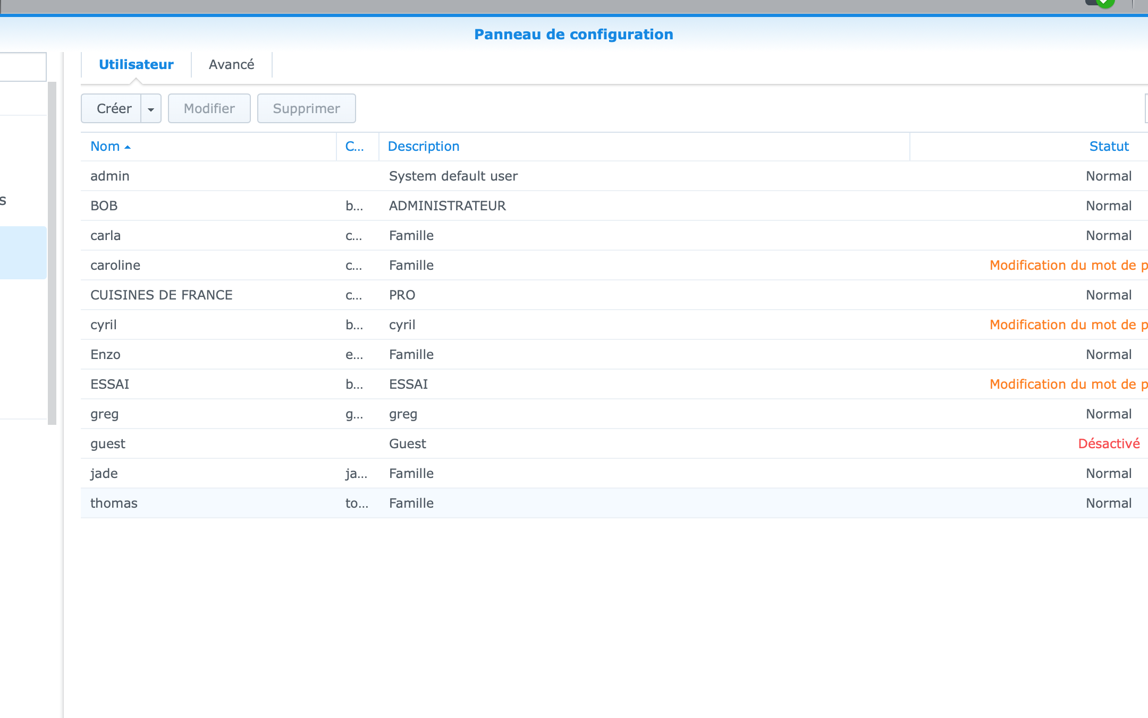The width and height of the screenshot is (1148, 718).
Task: Expand the Créer dropdown arrow
Action: click(x=151, y=108)
